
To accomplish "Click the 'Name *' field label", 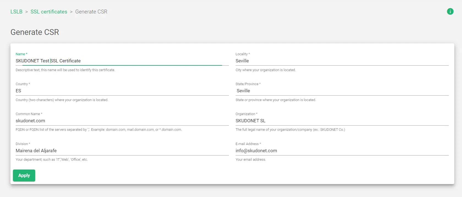I will [21, 54].
